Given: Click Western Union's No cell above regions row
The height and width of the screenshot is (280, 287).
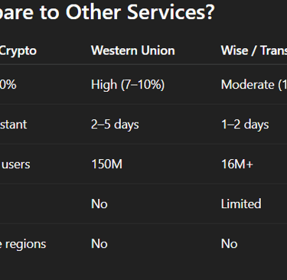Looking at the screenshot, I should point(99,204).
